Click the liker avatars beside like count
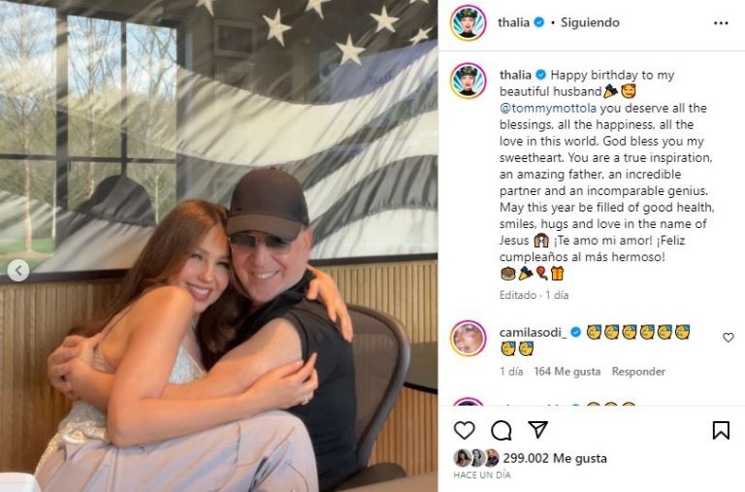 tap(476, 458)
